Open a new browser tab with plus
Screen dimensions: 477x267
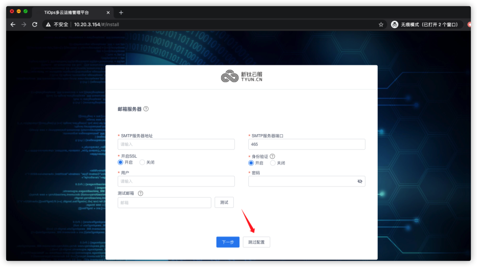(x=121, y=12)
